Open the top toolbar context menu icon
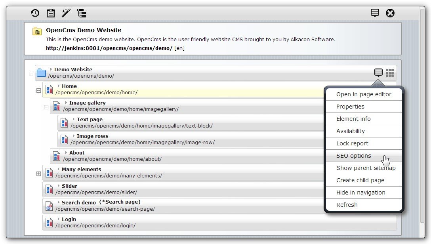The image size is (431, 244). pyautogui.click(x=375, y=13)
